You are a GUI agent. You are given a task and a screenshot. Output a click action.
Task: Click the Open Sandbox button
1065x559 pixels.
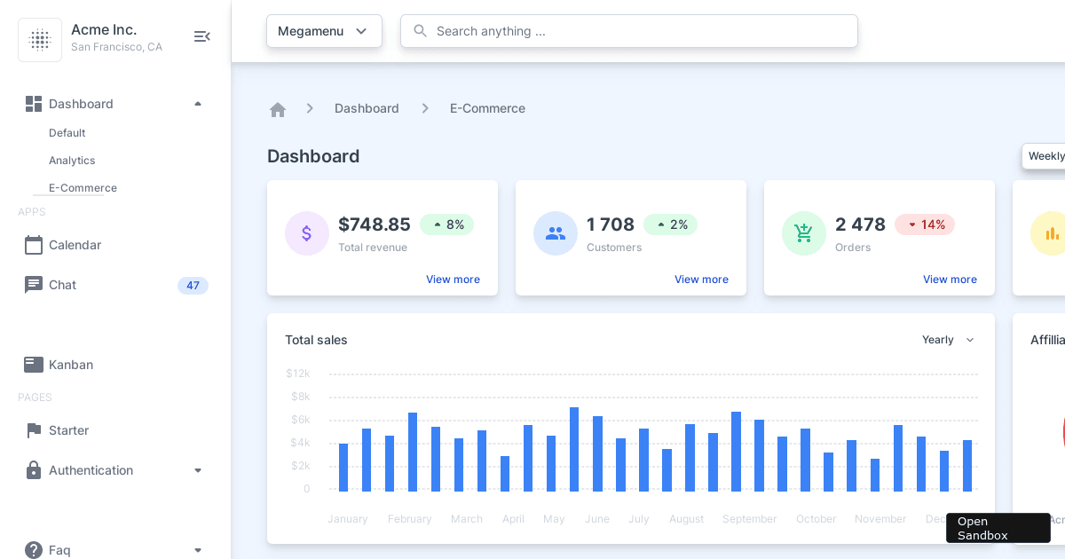pos(998,528)
